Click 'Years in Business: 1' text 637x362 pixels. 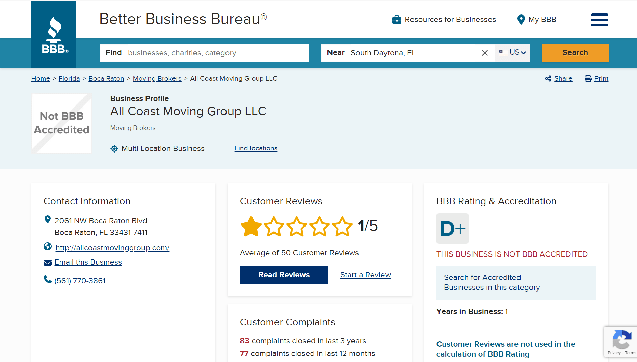tap(472, 312)
